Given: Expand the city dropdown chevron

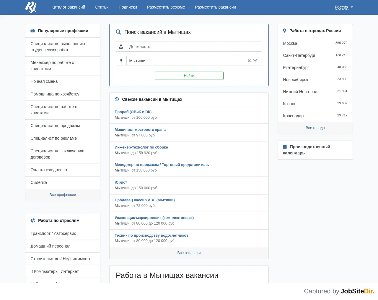Looking at the screenshot, I should coord(255,60).
